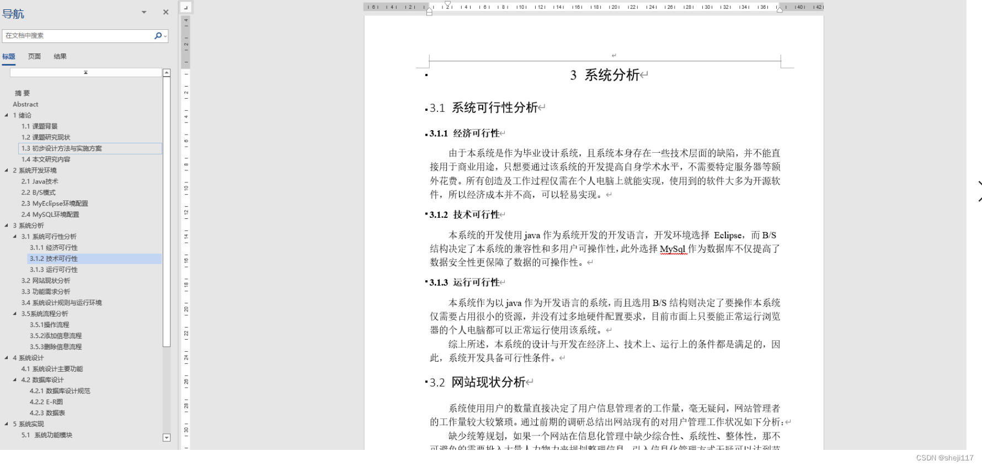
Task: Navigate to '5.1 系统功能模块' heading
Action: (x=47, y=435)
